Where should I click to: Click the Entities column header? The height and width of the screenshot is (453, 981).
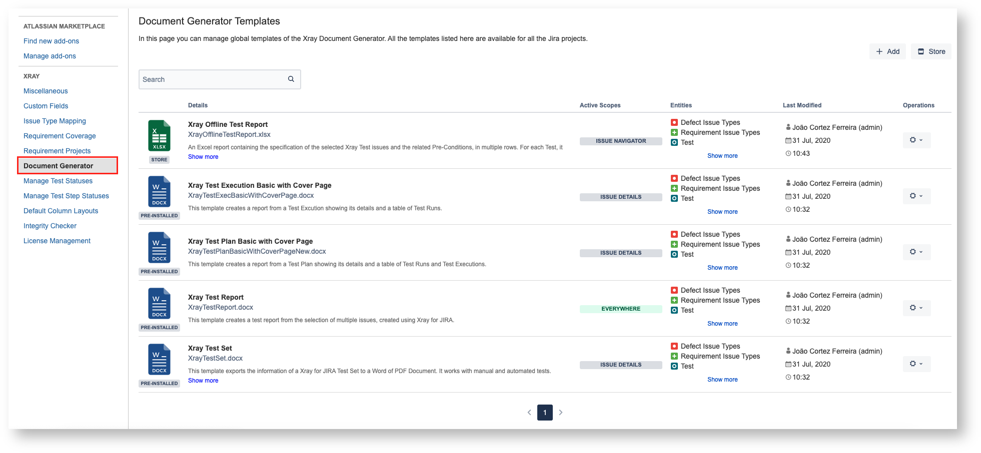(681, 105)
